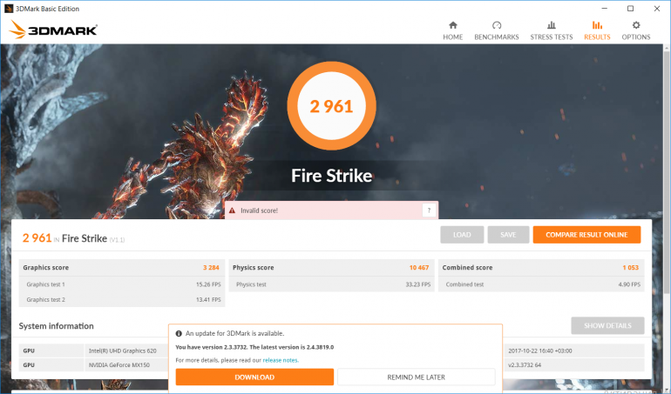Image resolution: width=671 pixels, height=394 pixels.
Task: Click the vertical scrollbar thumb
Action: pos(667,171)
